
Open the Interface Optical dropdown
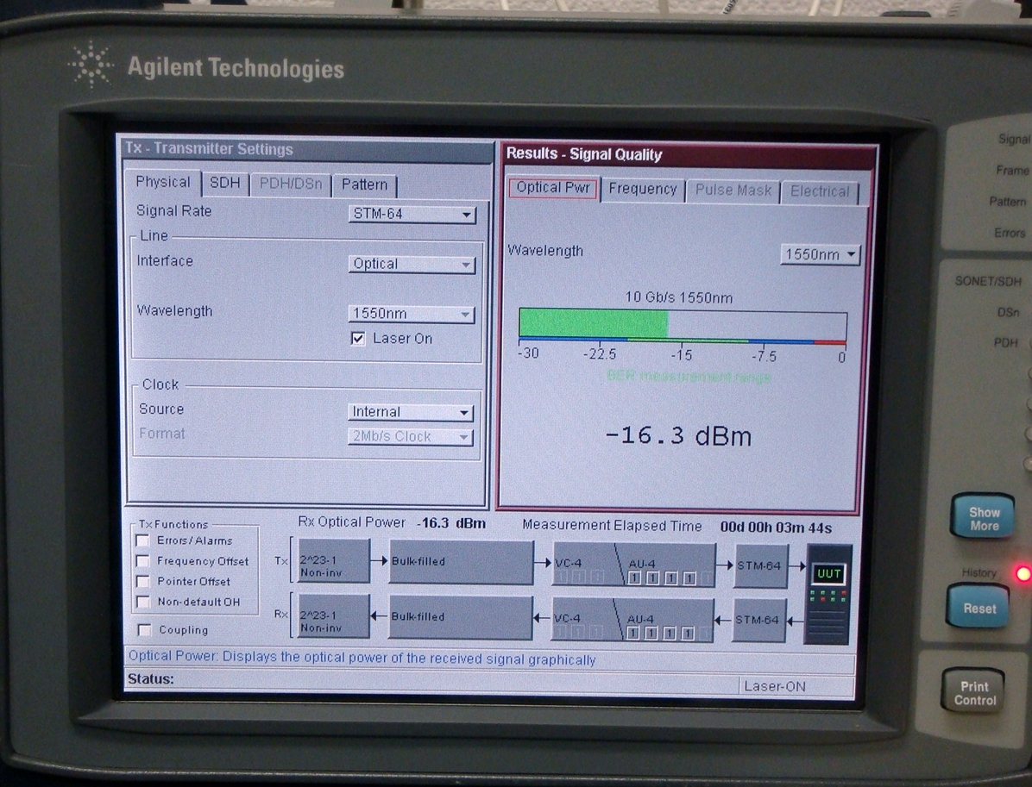pyautogui.click(x=412, y=265)
